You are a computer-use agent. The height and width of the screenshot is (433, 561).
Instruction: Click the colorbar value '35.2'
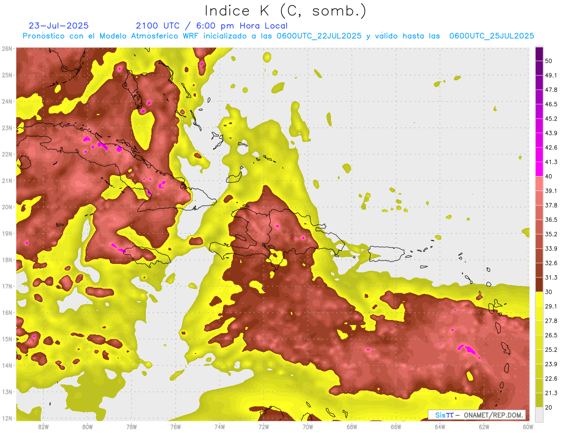pos(551,234)
